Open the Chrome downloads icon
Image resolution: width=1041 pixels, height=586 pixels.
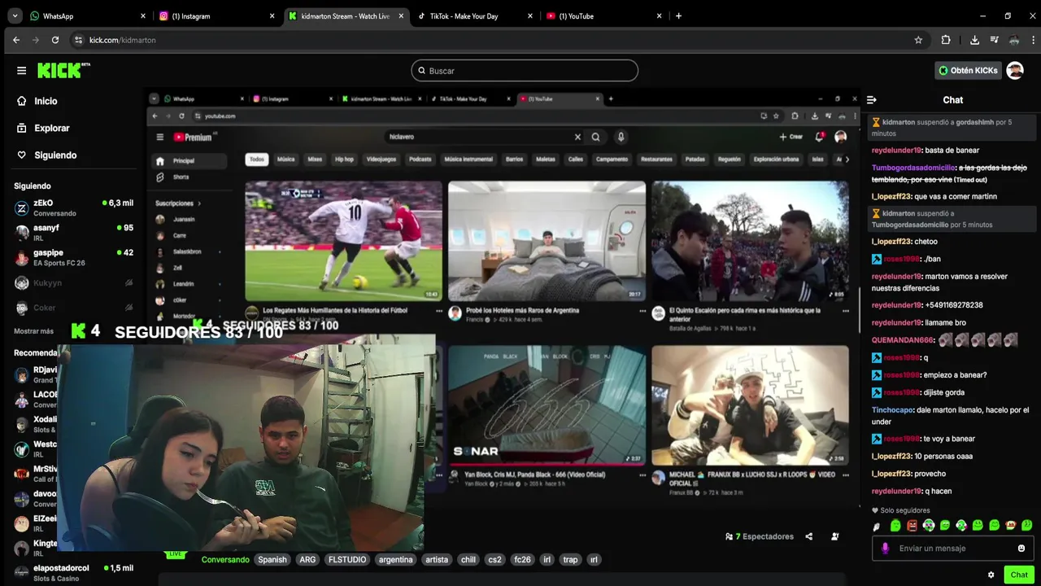coord(974,40)
